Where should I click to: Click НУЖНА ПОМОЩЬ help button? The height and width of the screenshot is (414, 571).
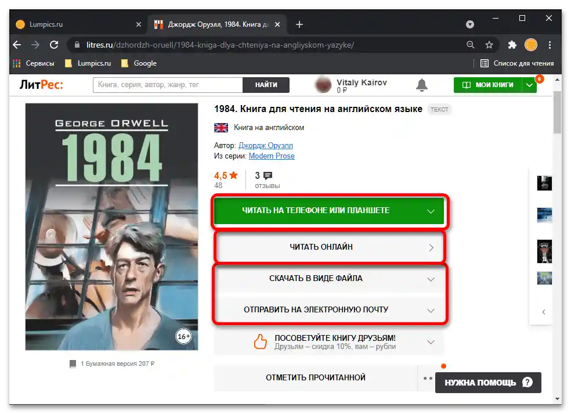[x=488, y=383]
